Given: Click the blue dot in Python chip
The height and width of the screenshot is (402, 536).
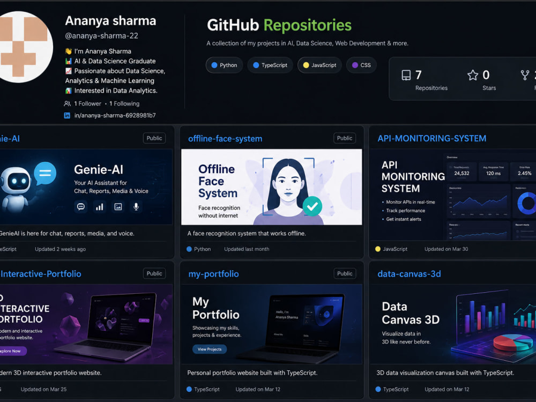Looking at the screenshot, I should (214, 65).
